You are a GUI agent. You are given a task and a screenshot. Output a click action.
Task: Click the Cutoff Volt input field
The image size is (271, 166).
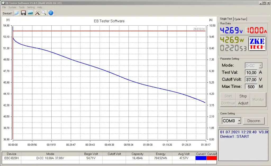(251, 79)
